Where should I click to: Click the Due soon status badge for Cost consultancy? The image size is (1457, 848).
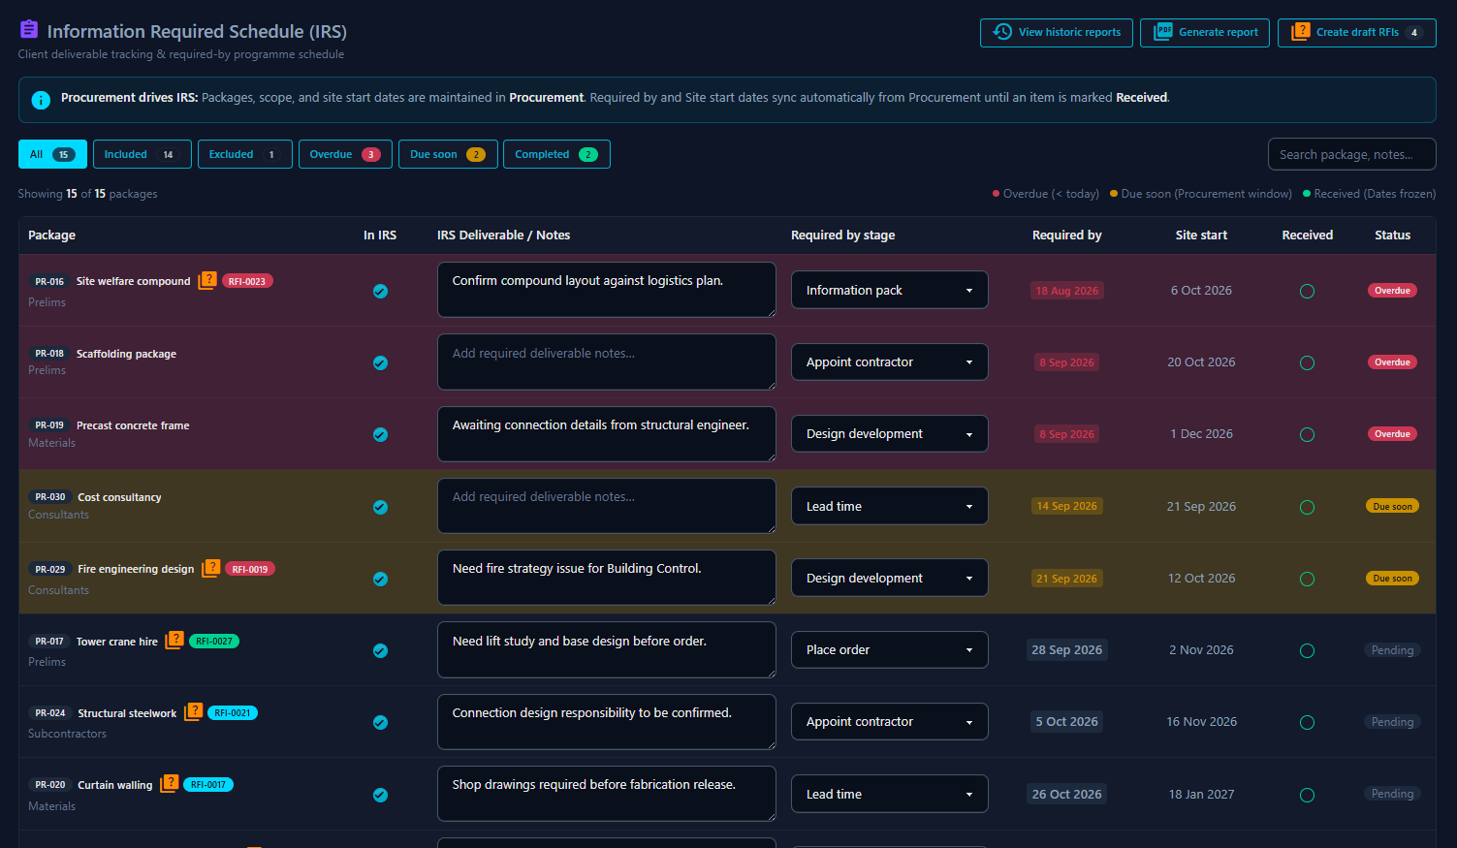[x=1392, y=506]
